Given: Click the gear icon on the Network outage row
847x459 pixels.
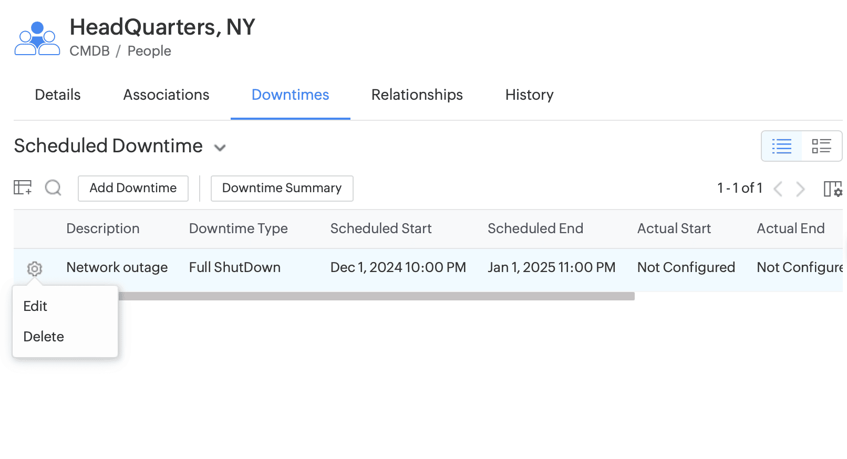Looking at the screenshot, I should [x=35, y=268].
